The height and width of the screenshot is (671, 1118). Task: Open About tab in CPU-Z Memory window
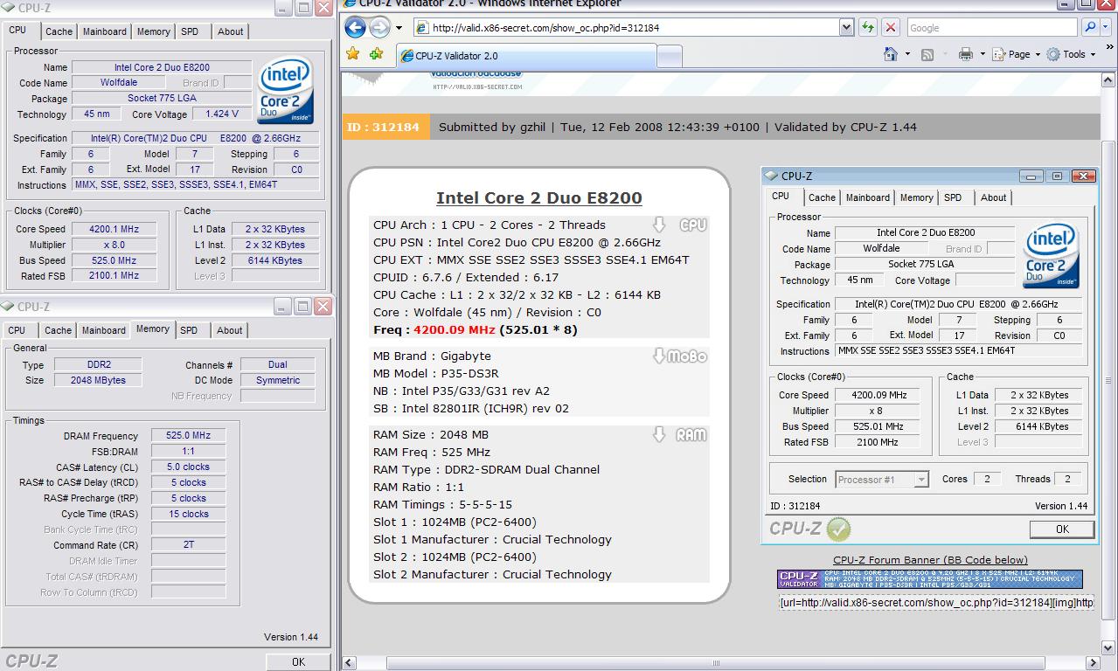point(229,330)
